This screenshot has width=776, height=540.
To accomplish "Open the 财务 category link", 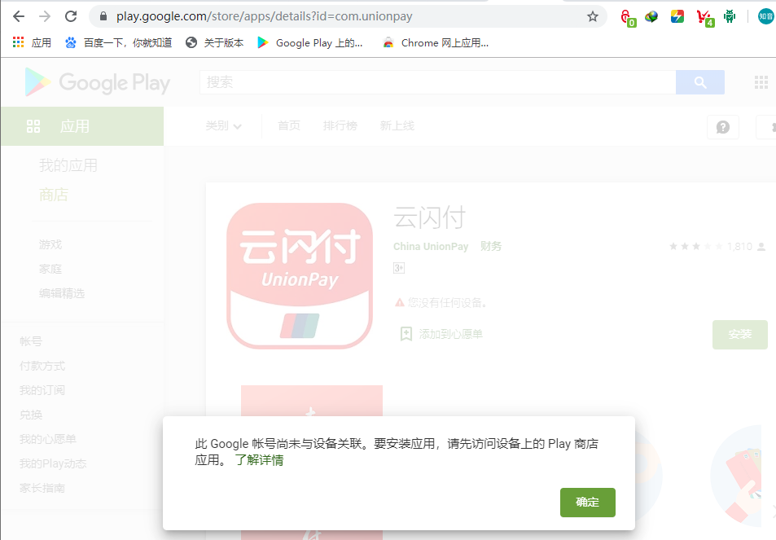I will 491,246.
